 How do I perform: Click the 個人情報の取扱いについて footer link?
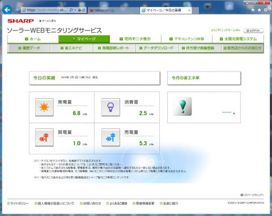(x=54, y=204)
